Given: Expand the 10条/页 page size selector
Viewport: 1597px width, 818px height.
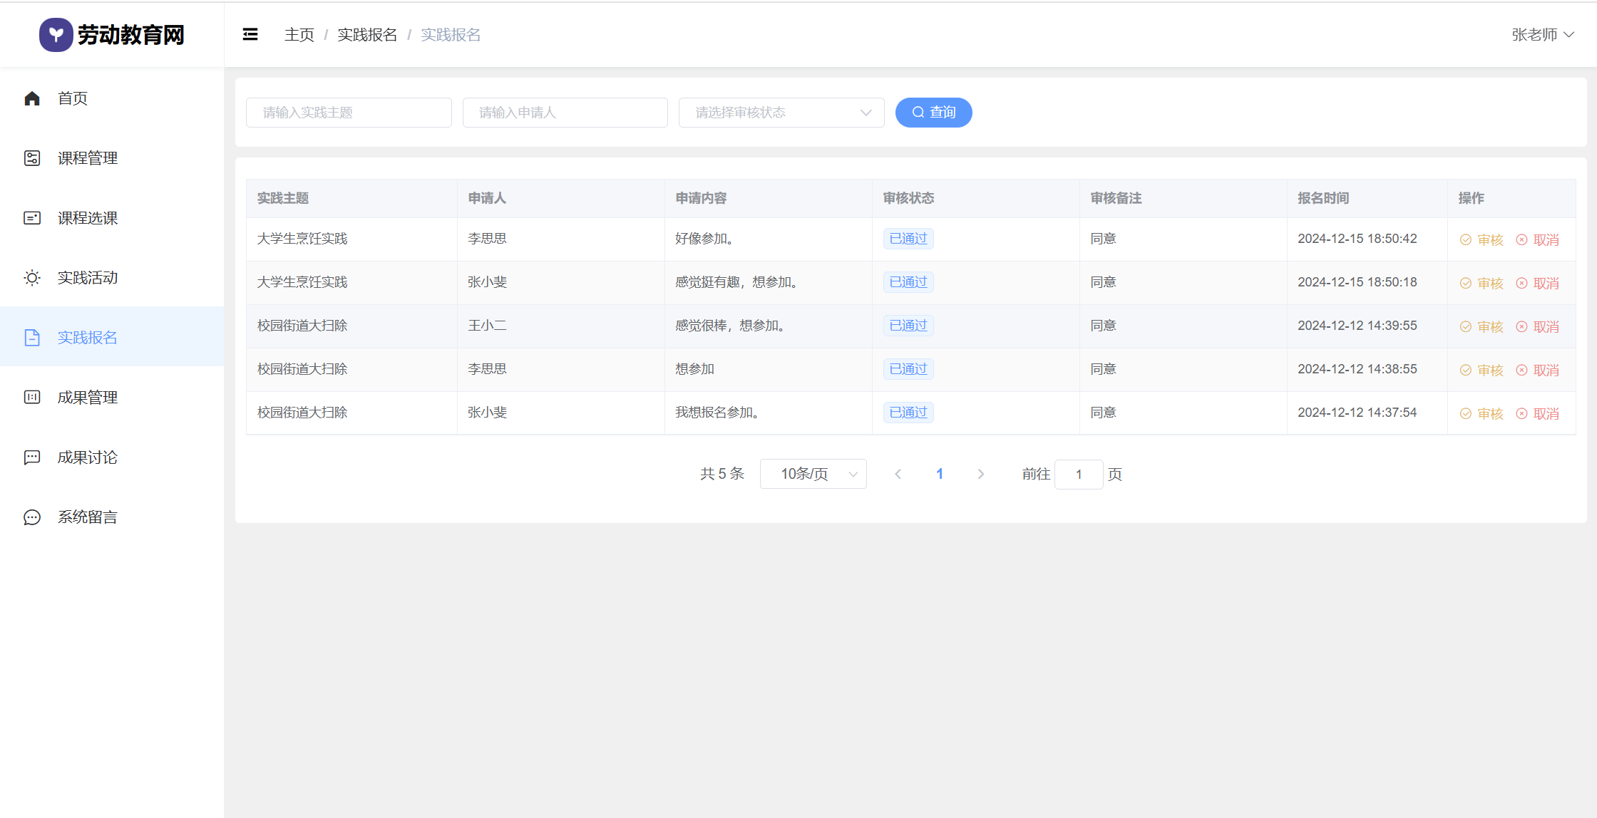Looking at the screenshot, I should (x=813, y=474).
